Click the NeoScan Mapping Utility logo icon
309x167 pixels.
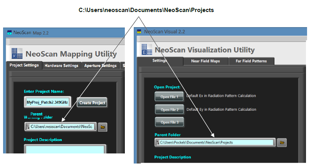click(x=17, y=53)
